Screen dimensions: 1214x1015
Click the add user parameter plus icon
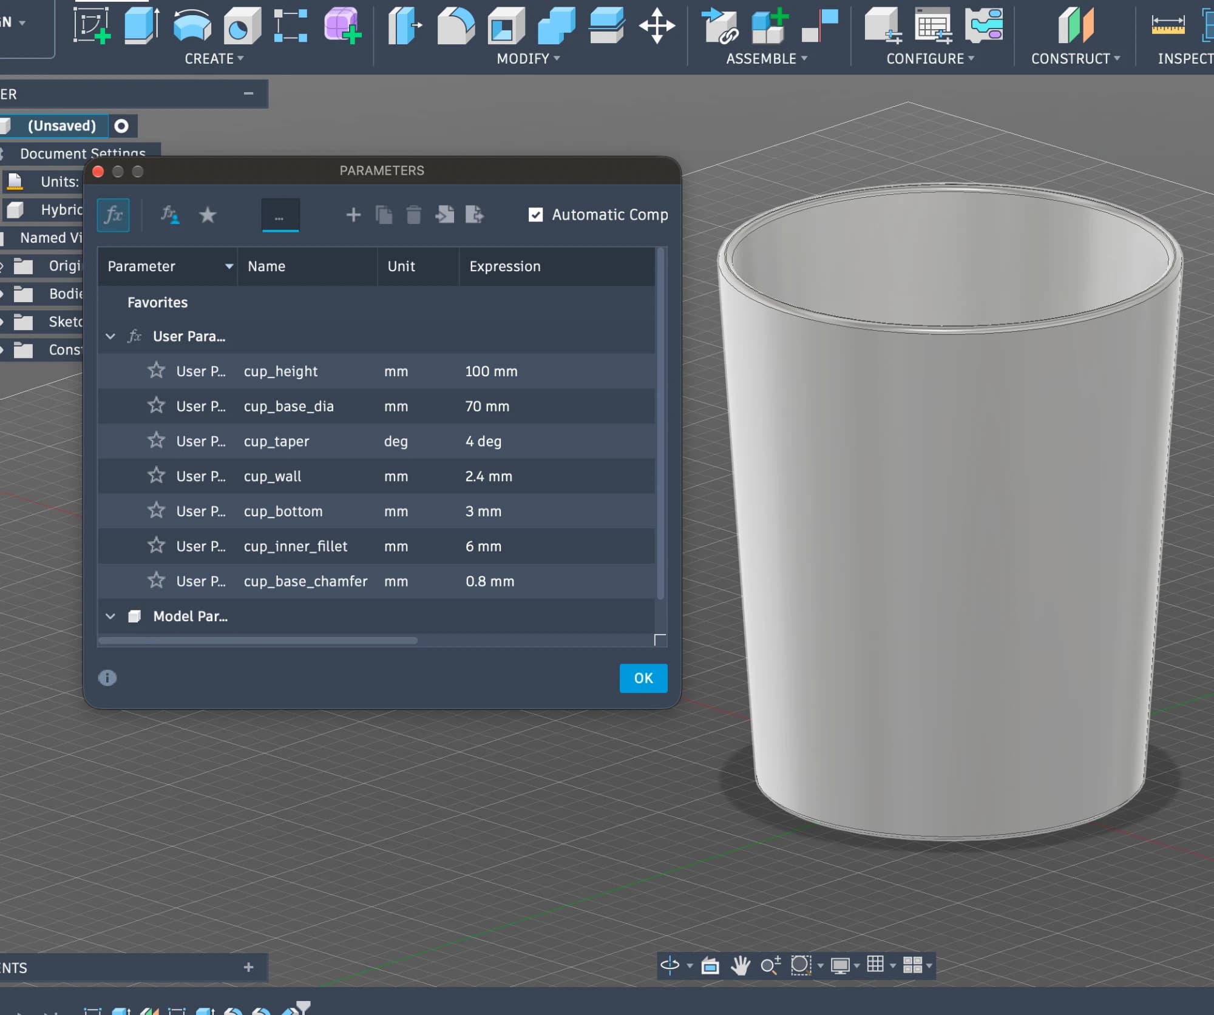pyautogui.click(x=353, y=215)
